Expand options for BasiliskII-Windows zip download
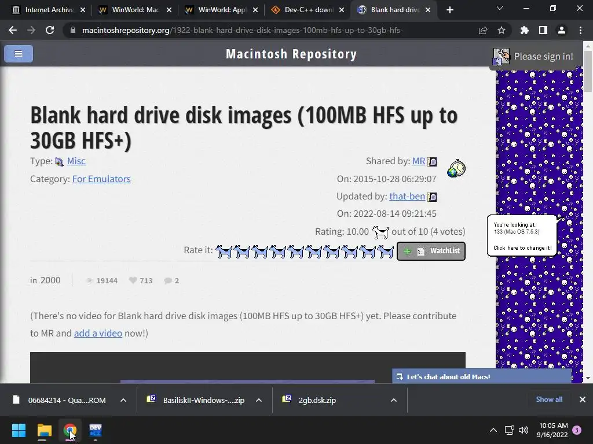 (x=259, y=400)
